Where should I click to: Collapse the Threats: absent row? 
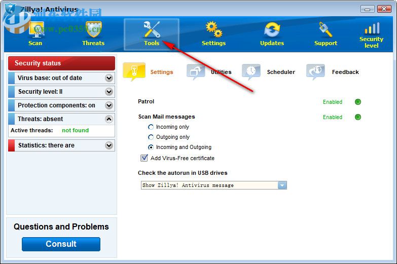(61, 119)
